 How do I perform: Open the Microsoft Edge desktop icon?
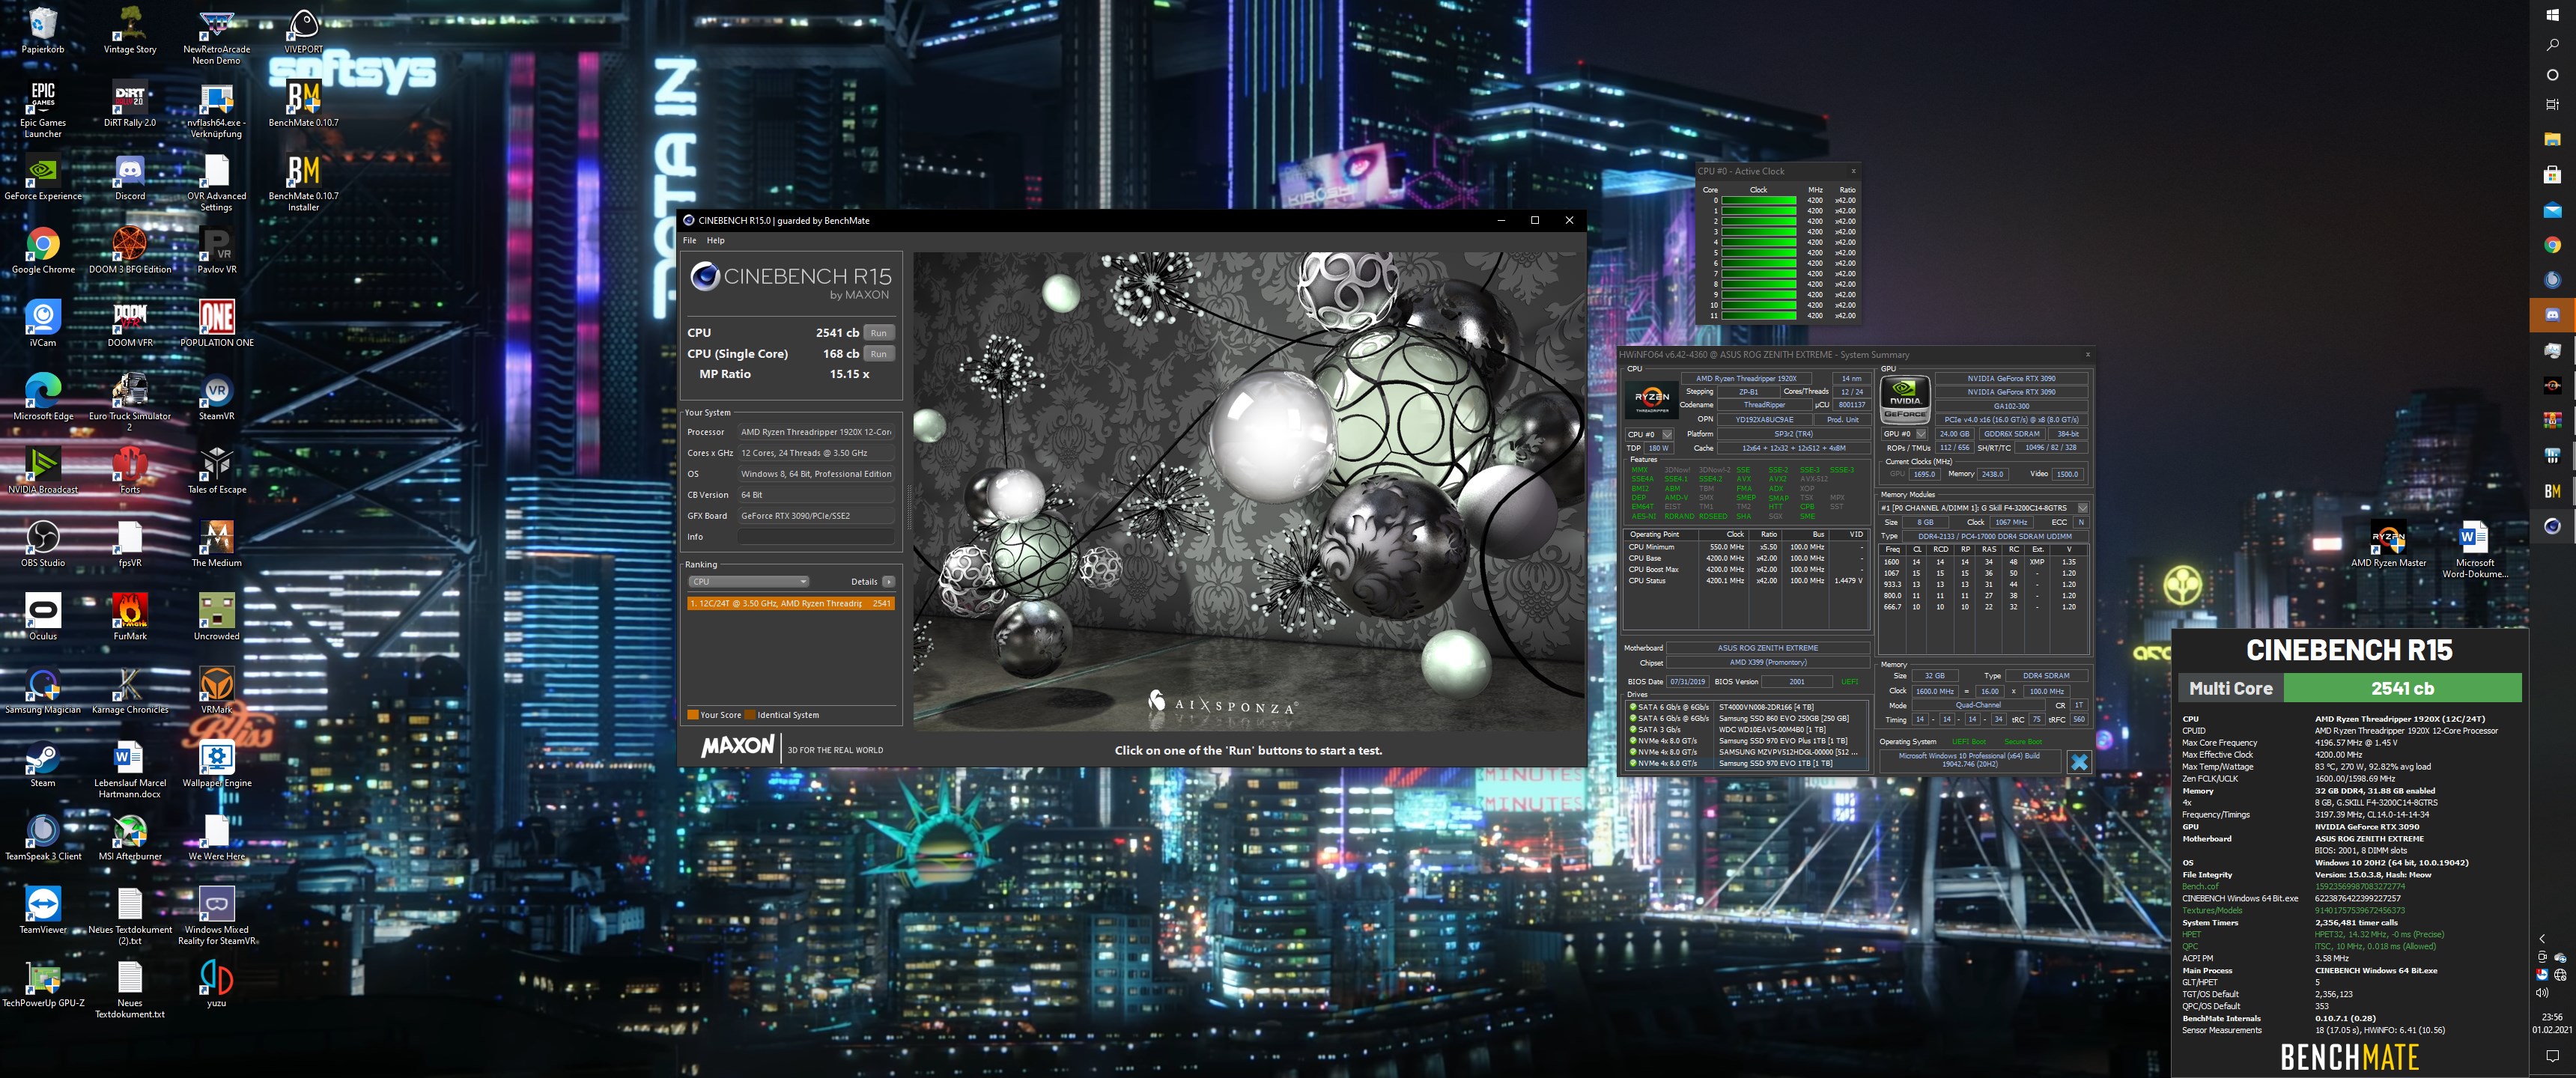pos(43,397)
